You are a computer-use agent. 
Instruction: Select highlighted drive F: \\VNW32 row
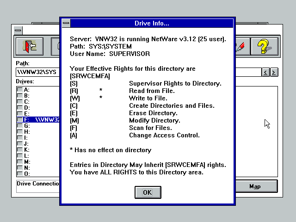point(38,119)
